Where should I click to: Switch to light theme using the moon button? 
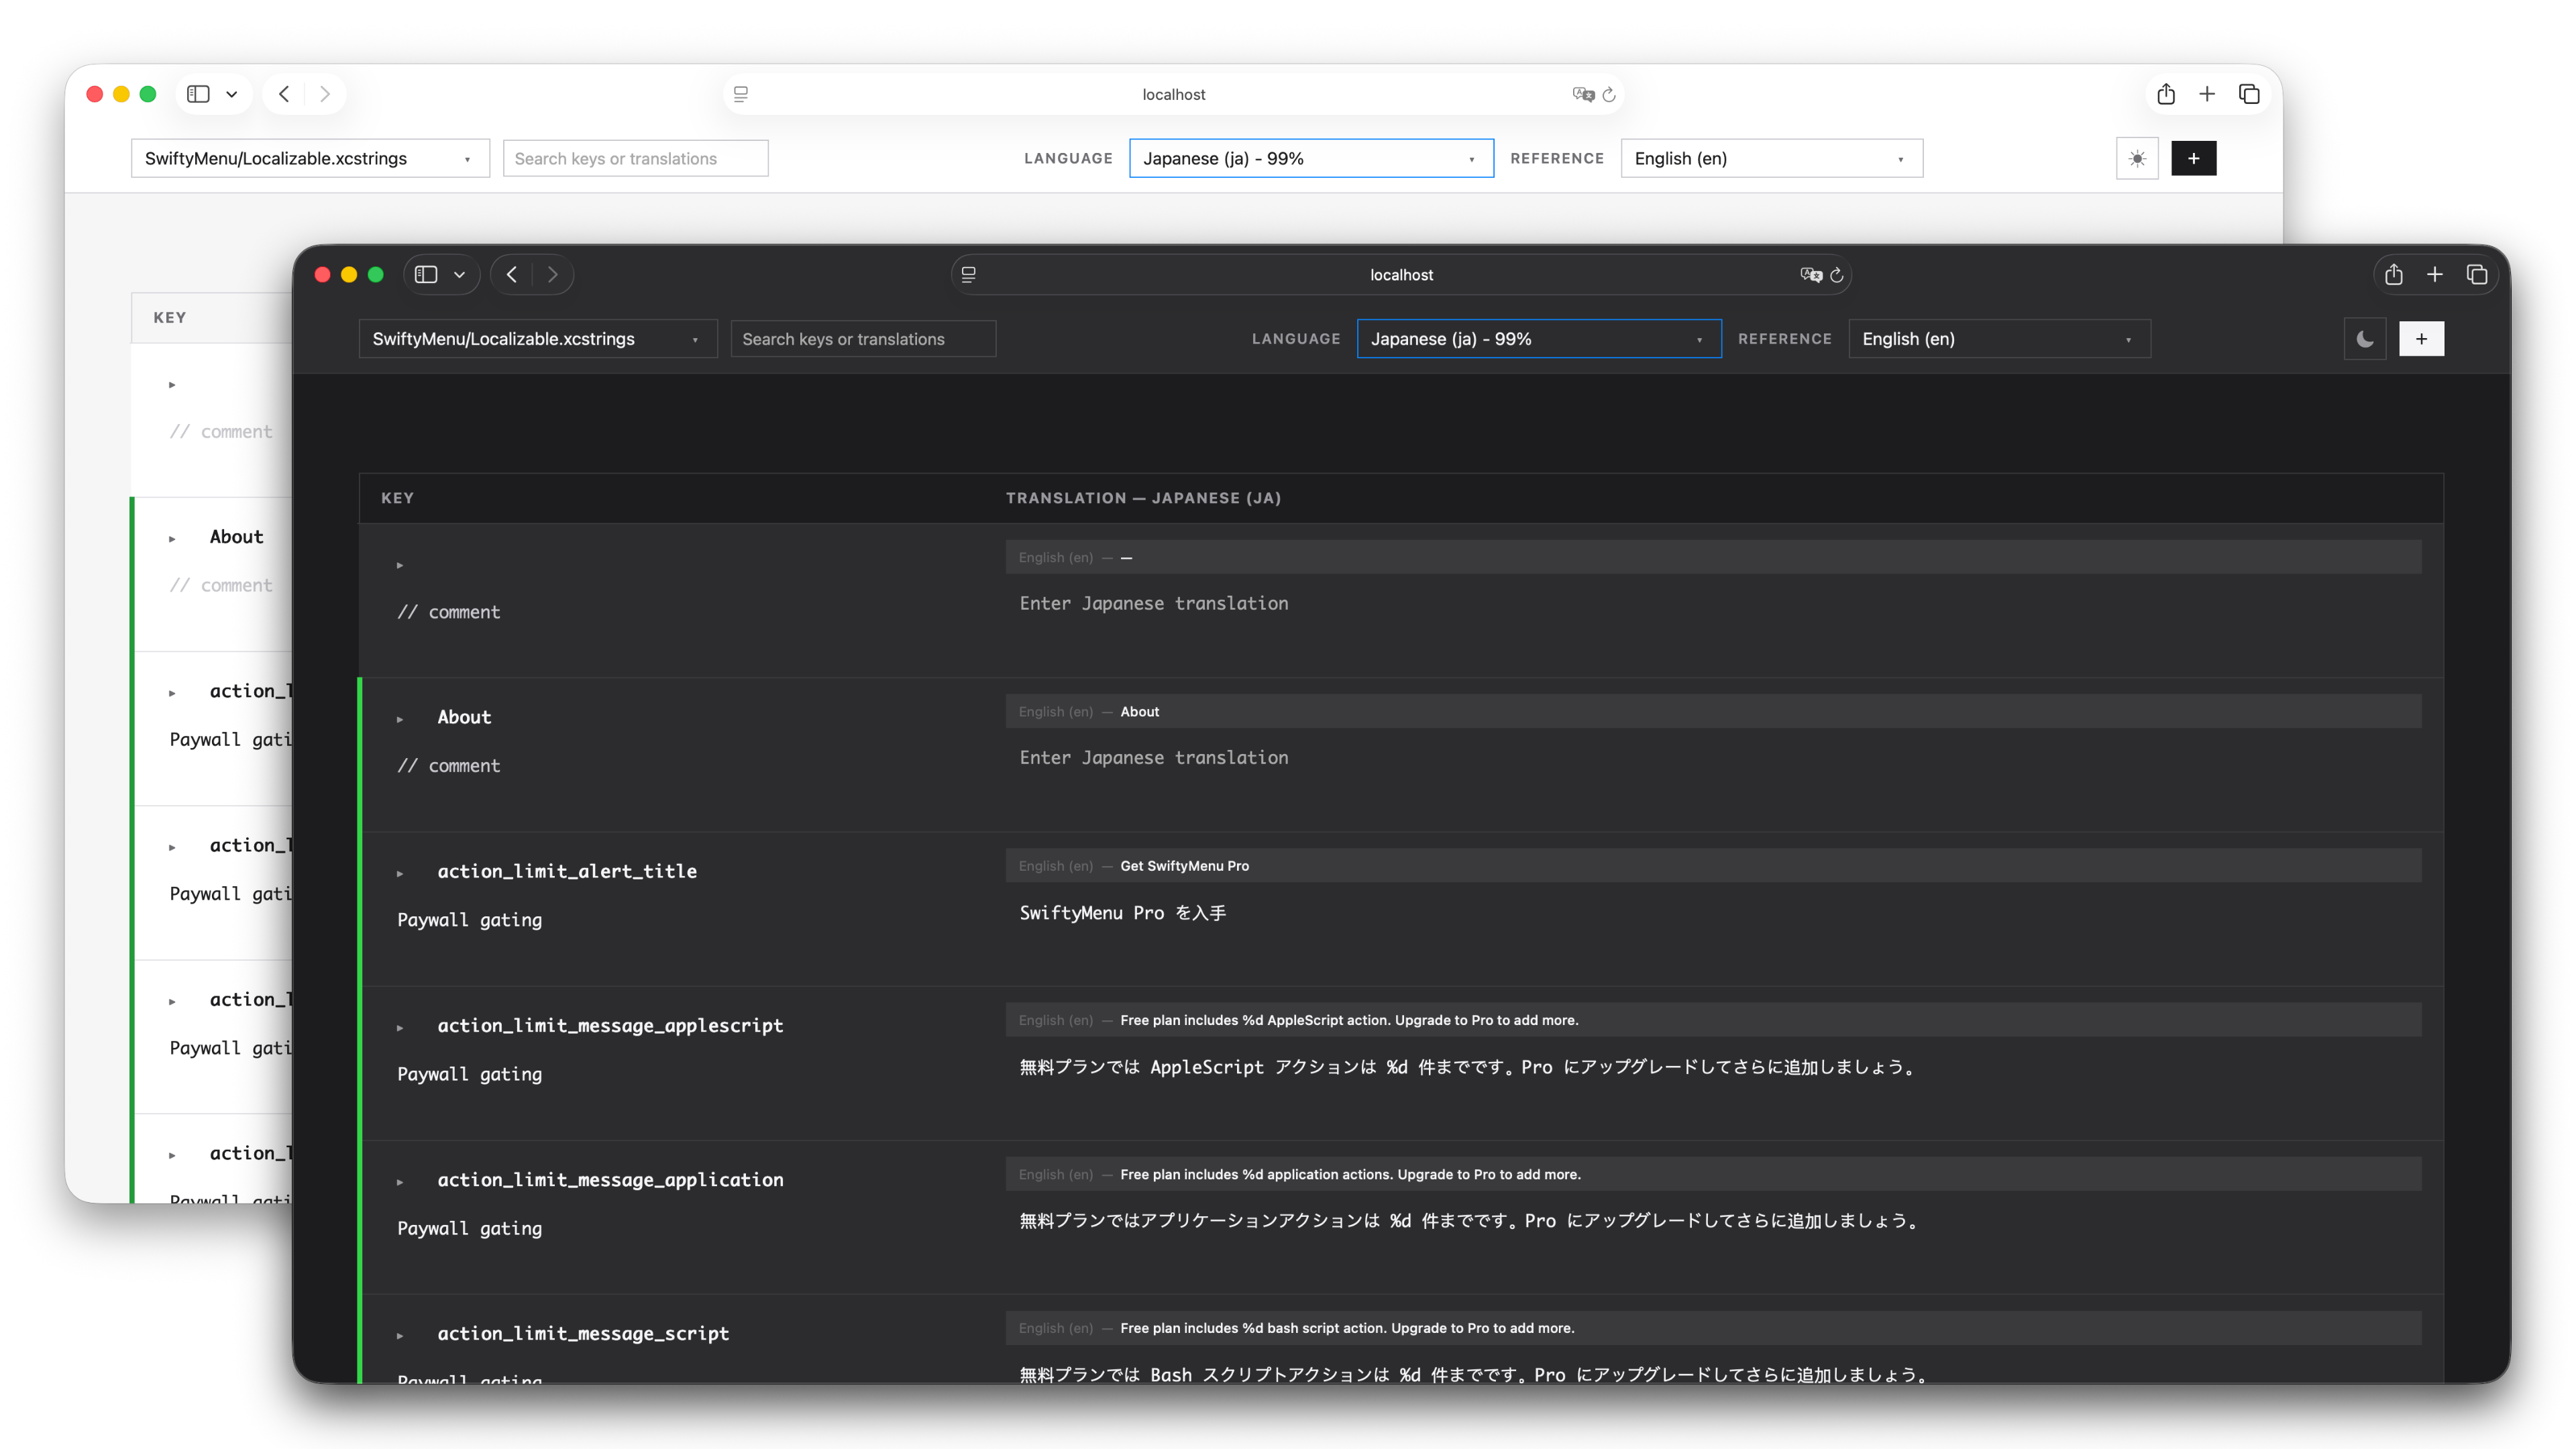(2365, 338)
